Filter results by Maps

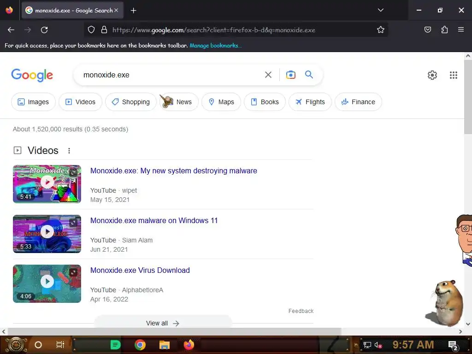pyautogui.click(x=221, y=102)
